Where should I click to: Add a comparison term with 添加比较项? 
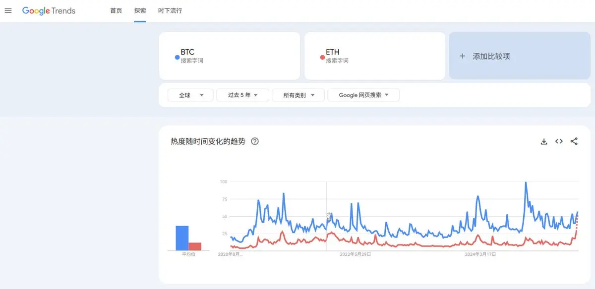[520, 56]
